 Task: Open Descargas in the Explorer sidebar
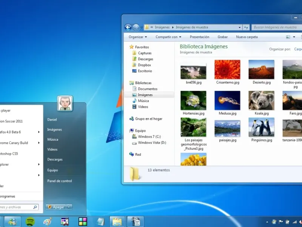[x=145, y=59]
